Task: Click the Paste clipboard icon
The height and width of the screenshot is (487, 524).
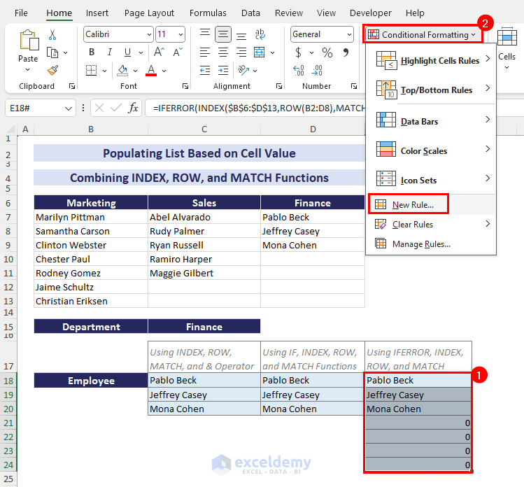Action: coord(29,40)
